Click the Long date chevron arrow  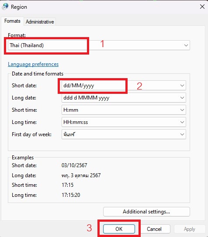(182, 98)
